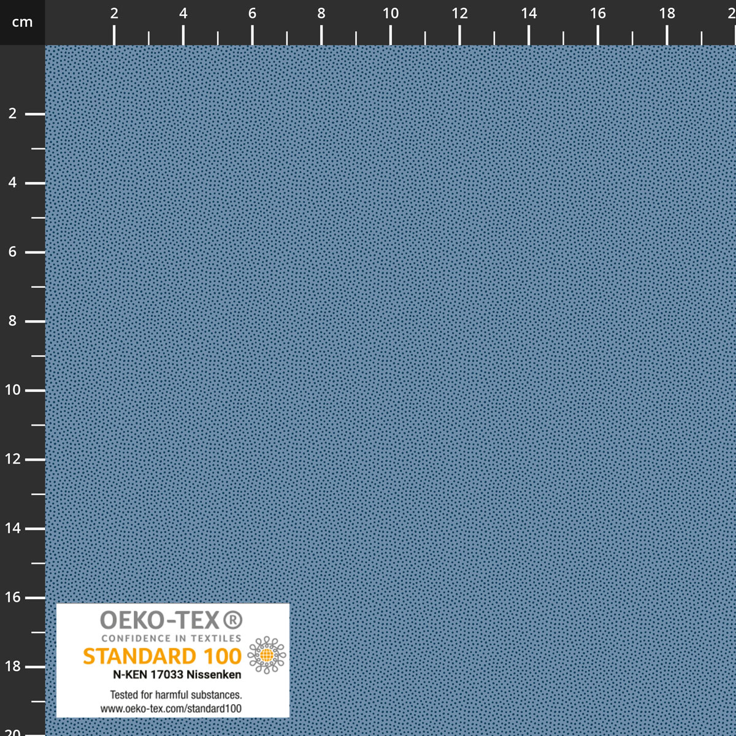This screenshot has height=736, width=736.
Task: Select the N-KEN 17033 Nissenken certificate number
Action: (177, 675)
